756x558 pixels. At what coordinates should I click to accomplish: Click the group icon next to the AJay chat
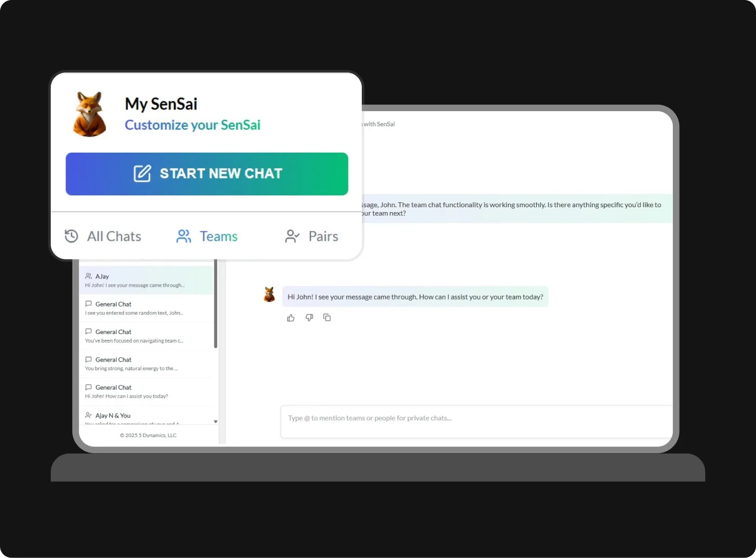coord(89,276)
